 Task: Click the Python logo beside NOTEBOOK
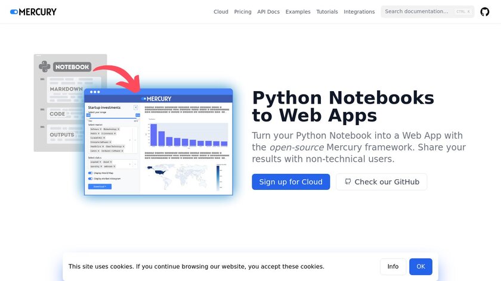[44, 67]
